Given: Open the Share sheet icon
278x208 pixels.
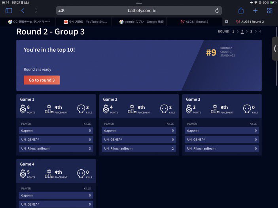Looking at the screenshot, I should (241, 11).
